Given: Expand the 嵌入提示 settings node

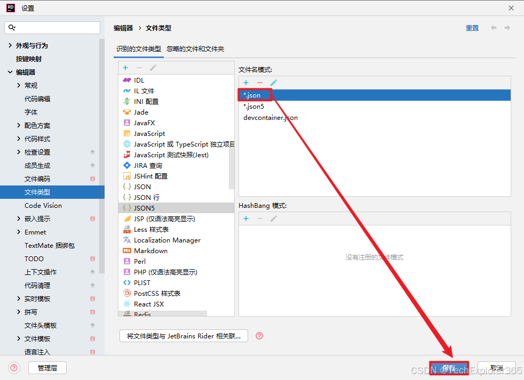Looking at the screenshot, I should coord(19,219).
